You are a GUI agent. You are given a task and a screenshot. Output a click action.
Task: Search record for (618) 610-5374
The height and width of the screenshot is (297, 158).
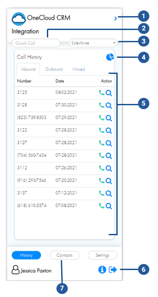click(109, 206)
